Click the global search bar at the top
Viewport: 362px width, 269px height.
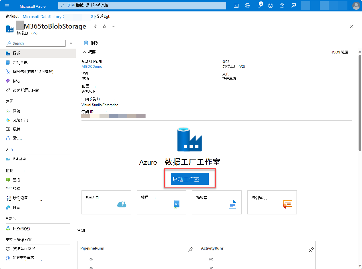tap(142, 5)
